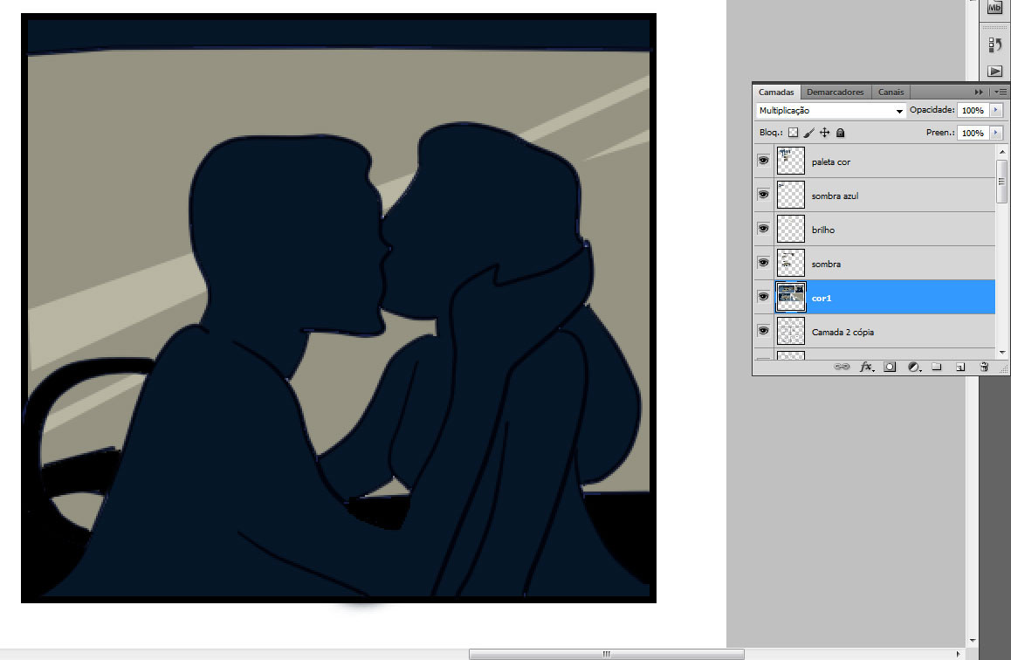Add a layer mask
Image resolution: width=1011 pixels, height=660 pixels.
click(890, 368)
